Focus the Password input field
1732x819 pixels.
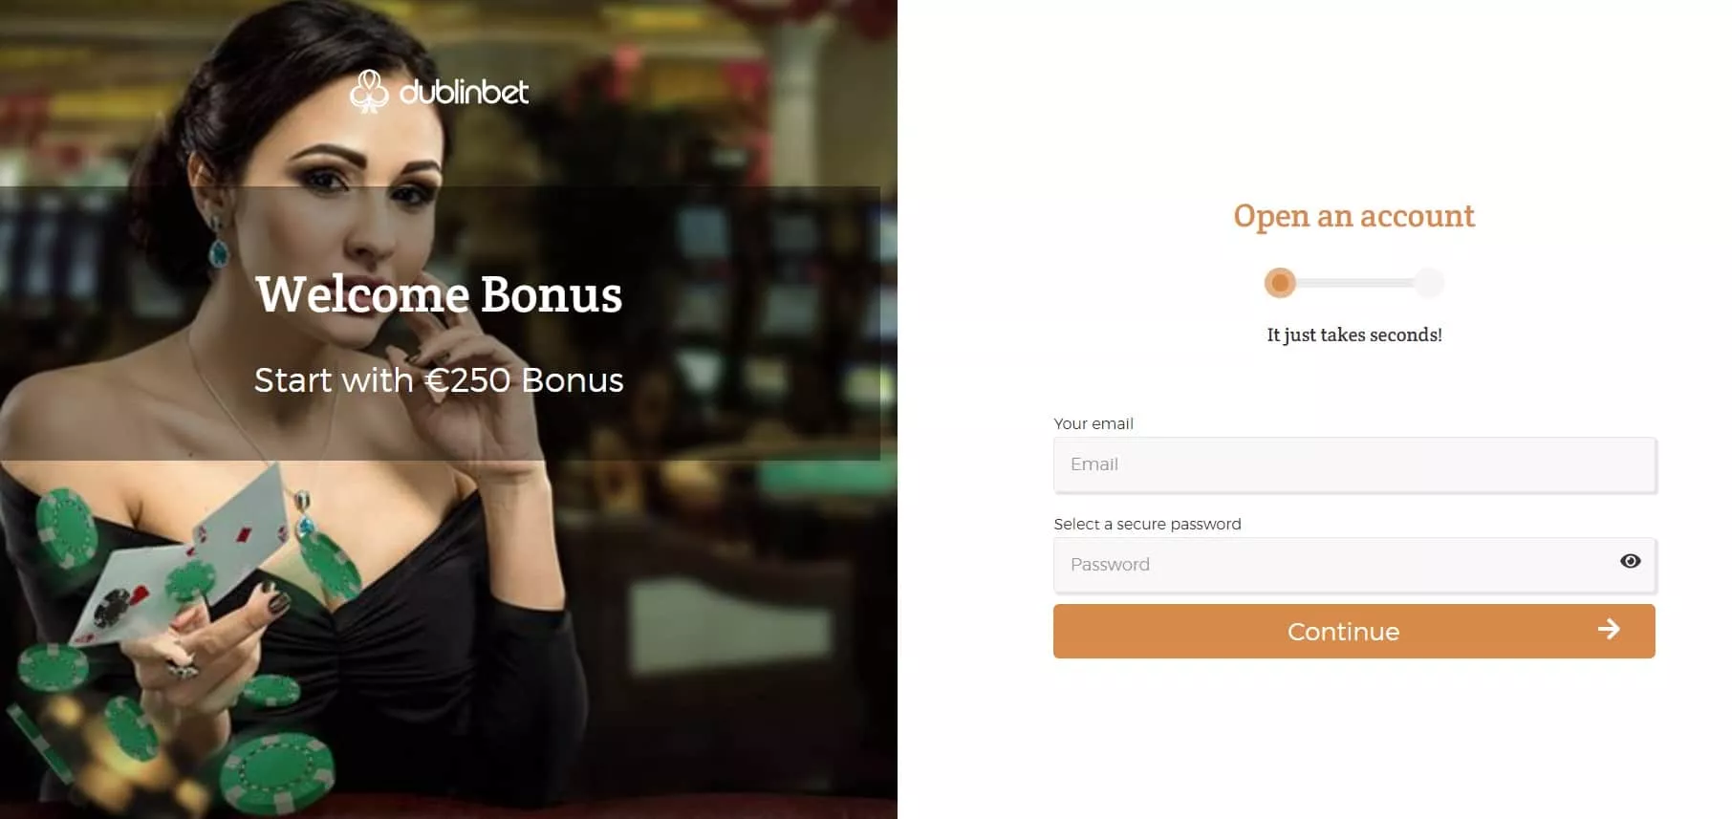coord(1354,565)
